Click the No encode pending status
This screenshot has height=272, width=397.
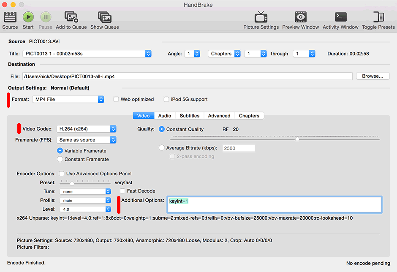[368, 263]
